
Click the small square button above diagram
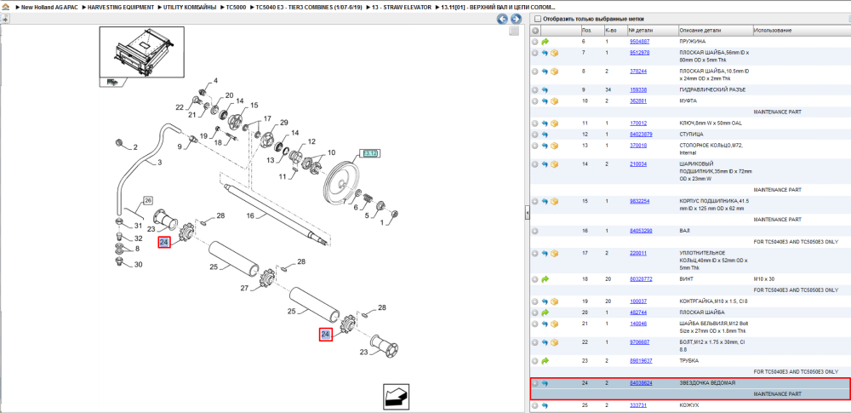coord(514,32)
